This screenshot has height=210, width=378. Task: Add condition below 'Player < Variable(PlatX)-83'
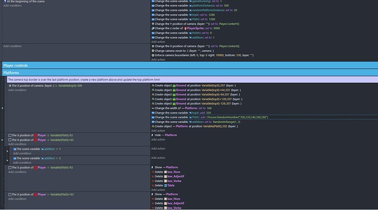17,172
